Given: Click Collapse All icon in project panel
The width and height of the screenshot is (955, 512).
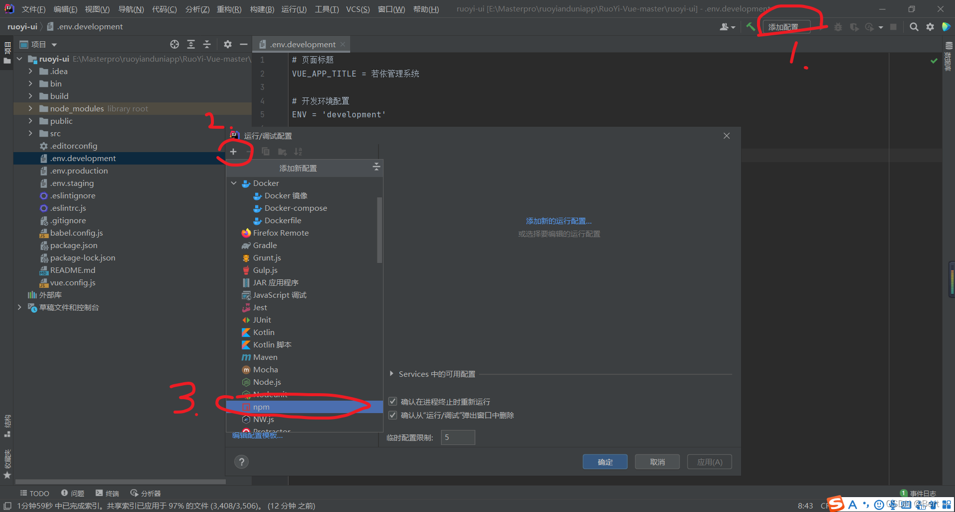Looking at the screenshot, I should coord(207,44).
